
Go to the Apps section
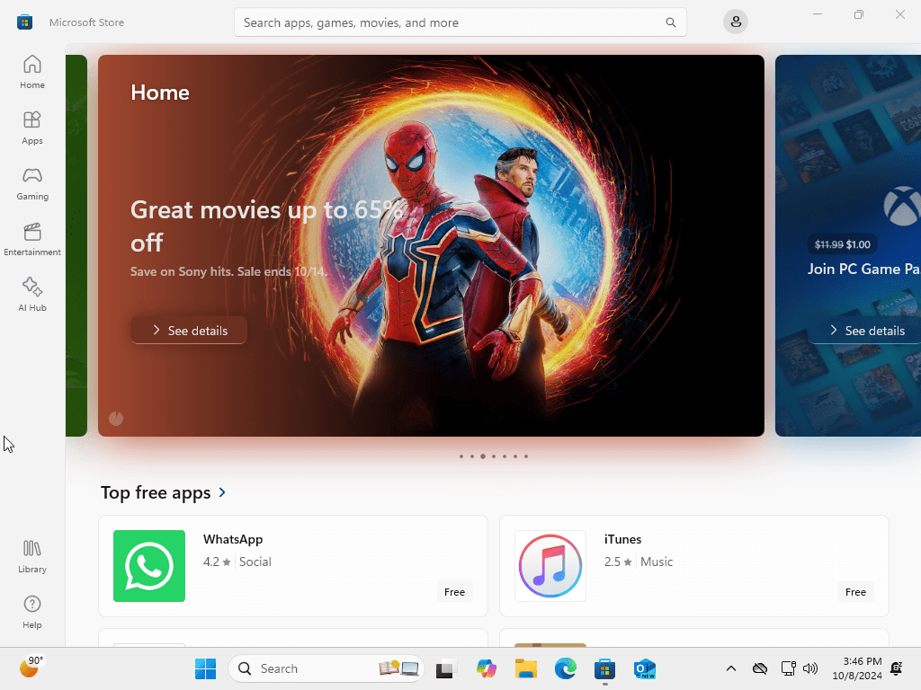coord(32,128)
